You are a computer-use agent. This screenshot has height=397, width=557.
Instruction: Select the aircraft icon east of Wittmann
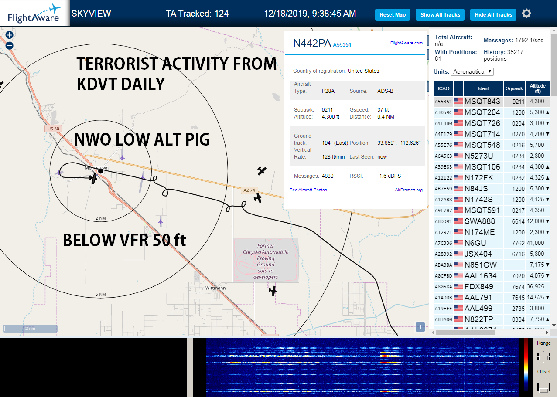click(x=273, y=291)
